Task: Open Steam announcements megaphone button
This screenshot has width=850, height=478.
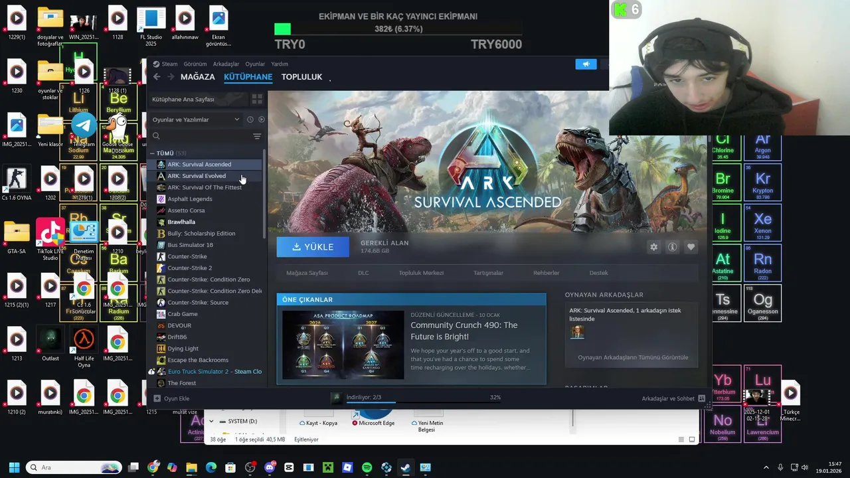Action: [x=586, y=64]
